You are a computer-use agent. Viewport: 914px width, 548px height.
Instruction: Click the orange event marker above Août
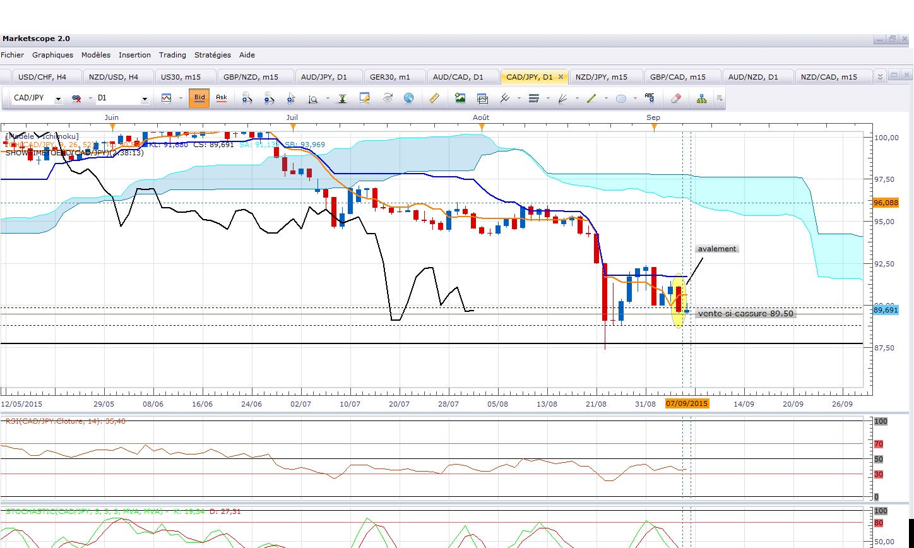coord(482,126)
